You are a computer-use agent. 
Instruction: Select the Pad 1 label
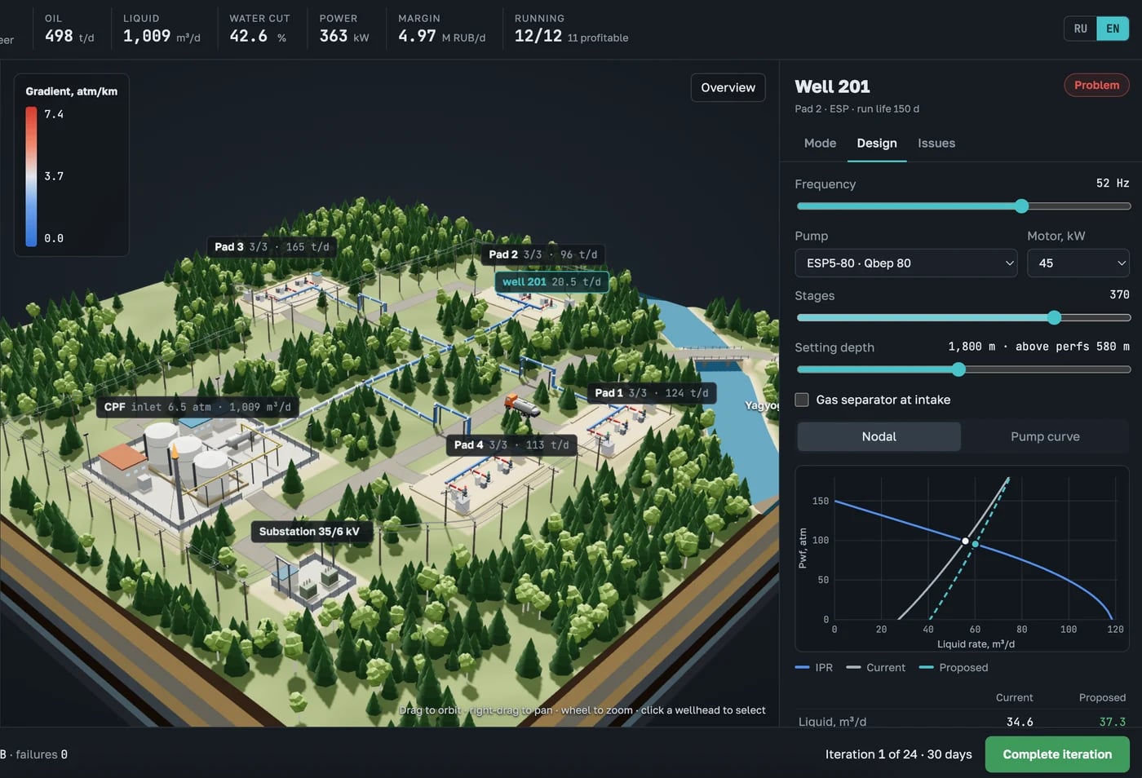point(651,393)
